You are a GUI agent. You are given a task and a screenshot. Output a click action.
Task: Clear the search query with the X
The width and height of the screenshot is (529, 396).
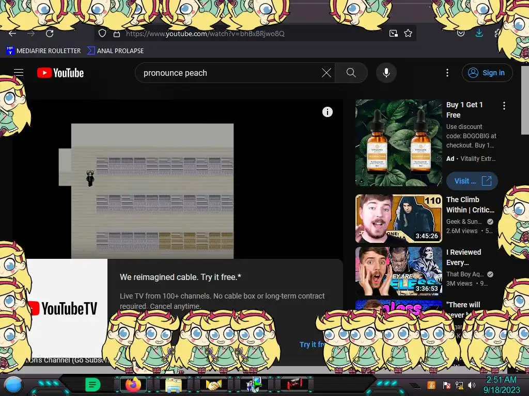point(326,73)
